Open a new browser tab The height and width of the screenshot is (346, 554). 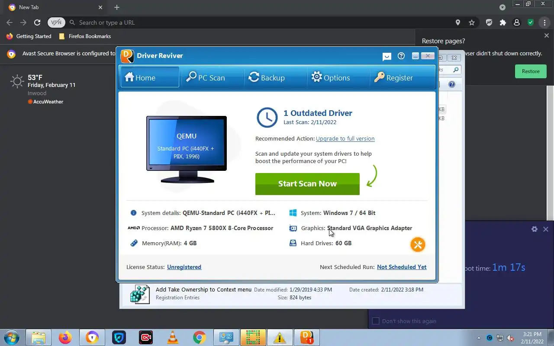(x=117, y=7)
